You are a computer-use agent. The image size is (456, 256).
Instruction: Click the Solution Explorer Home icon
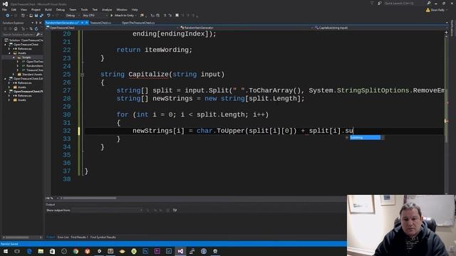coord(16,28)
